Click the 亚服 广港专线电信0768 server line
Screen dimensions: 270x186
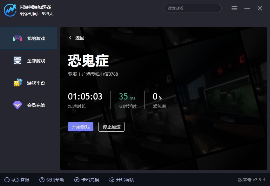click(93, 74)
